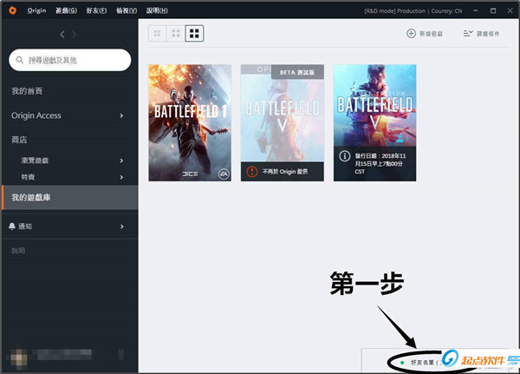The width and height of the screenshot is (520, 374).
Task: Open the 篩選條件 filter button
Action: coord(481,34)
